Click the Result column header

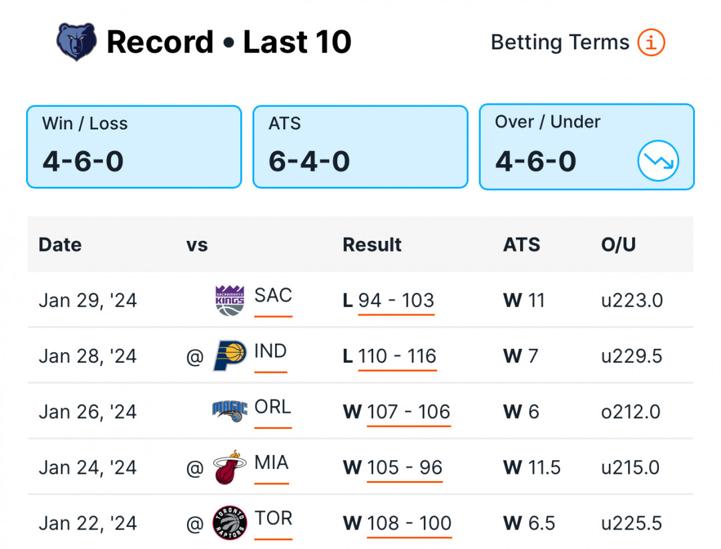pyautogui.click(x=372, y=245)
